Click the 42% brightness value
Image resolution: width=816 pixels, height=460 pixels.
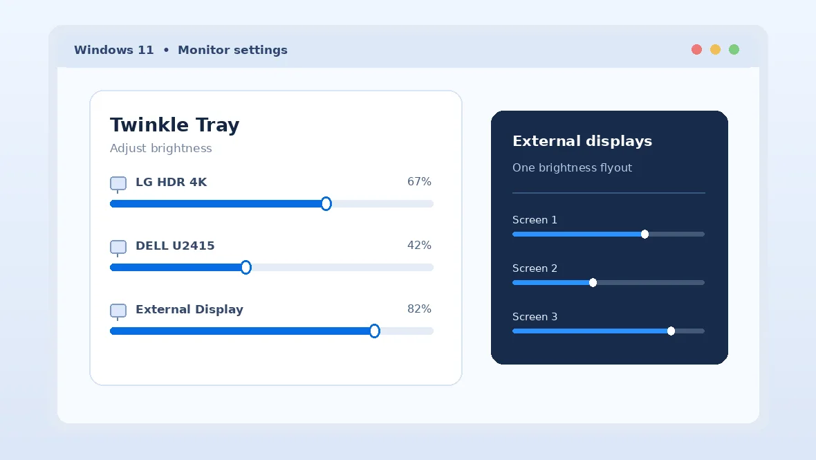[x=420, y=245]
